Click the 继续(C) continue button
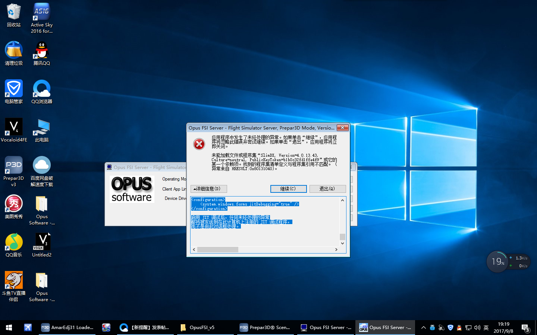 tap(288, 189)
